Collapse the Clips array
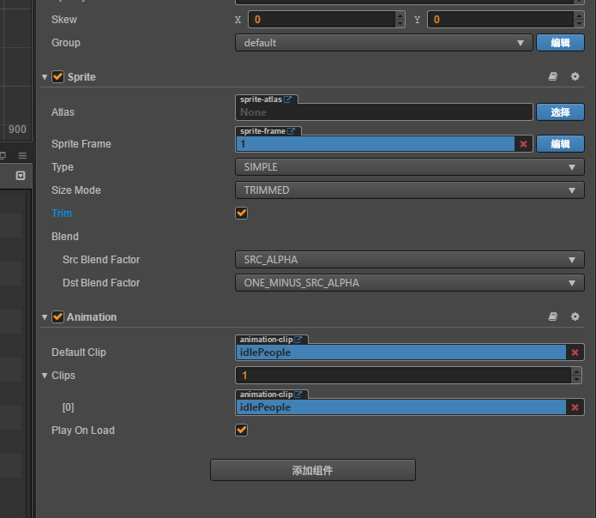The image size is (596, 518). click(x=45, y=376)
